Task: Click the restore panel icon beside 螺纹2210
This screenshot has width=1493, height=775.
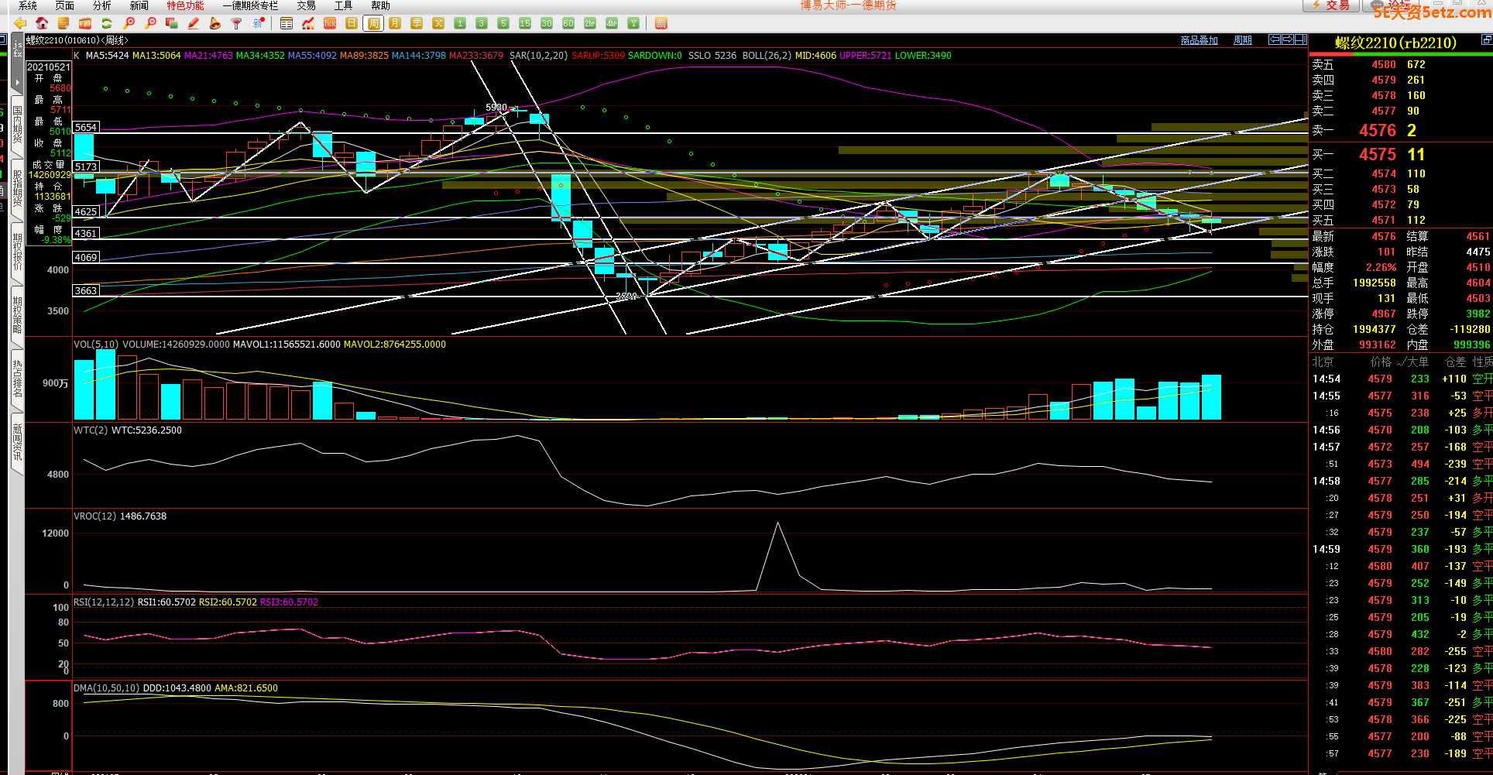Action: click(1487, 39)
